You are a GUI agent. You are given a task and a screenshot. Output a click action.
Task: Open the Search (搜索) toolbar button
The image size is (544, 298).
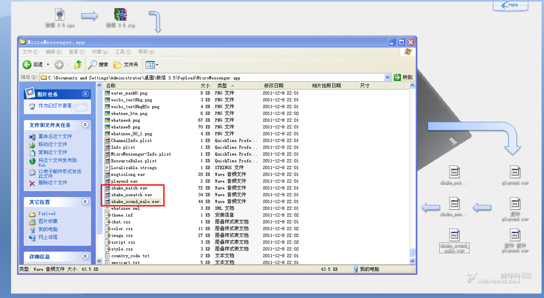tap(99, 65)
